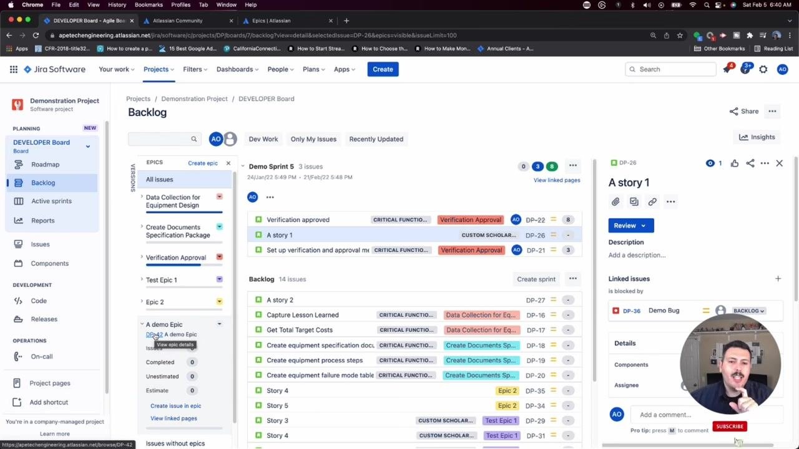Open the issue detail more actions menu
The height and width of the screenshot is (449, 799).
pyautogui.click(x=765, y=163)
